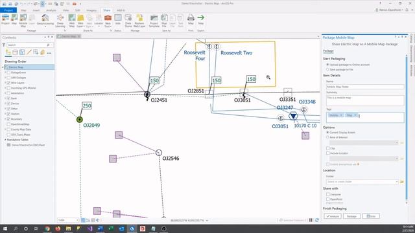The height and width of the screenshot is (233, 415).
Task: Select List By Editing pencil icon
Action: point(29,52)
